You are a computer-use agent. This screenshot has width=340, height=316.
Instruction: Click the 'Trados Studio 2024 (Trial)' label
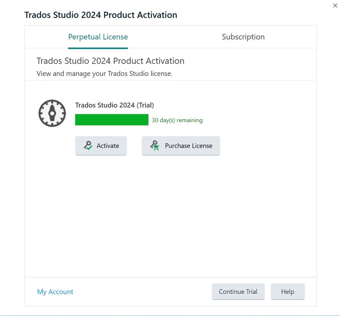coord(114,105)
